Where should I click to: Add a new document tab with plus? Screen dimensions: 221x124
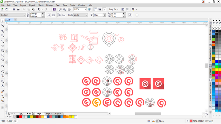(15, 20)
